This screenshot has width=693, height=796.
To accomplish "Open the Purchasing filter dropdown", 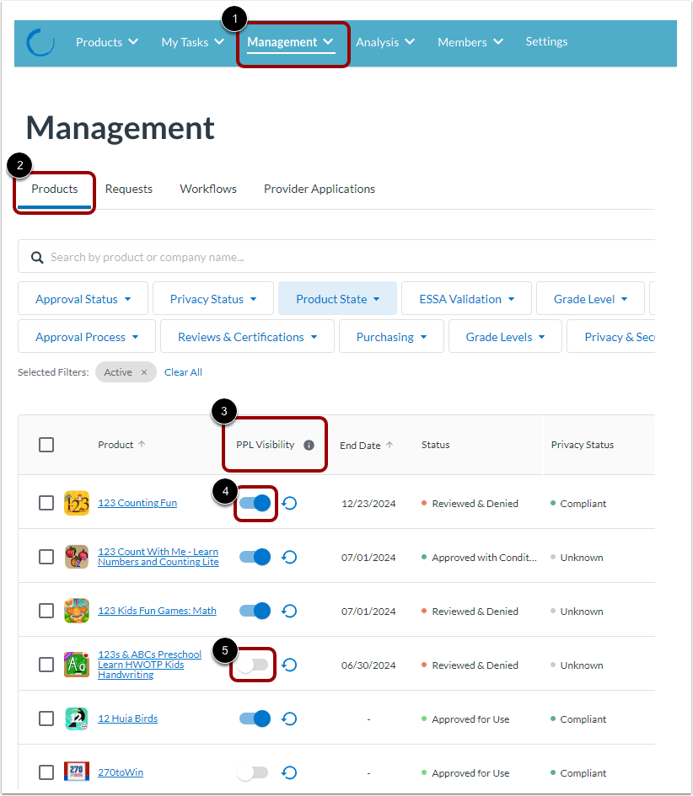I will [391, 337].
